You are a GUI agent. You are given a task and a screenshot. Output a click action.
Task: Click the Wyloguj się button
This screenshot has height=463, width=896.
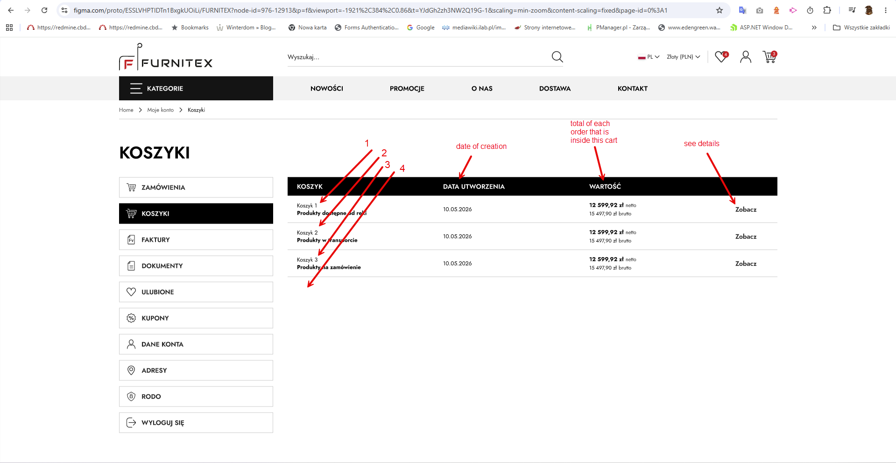coord(196,422)
